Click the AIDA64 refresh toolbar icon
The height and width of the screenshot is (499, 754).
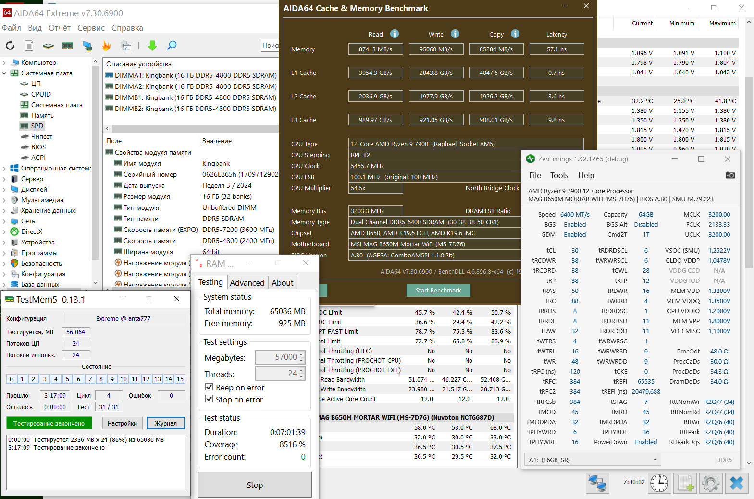pos(10,46)
